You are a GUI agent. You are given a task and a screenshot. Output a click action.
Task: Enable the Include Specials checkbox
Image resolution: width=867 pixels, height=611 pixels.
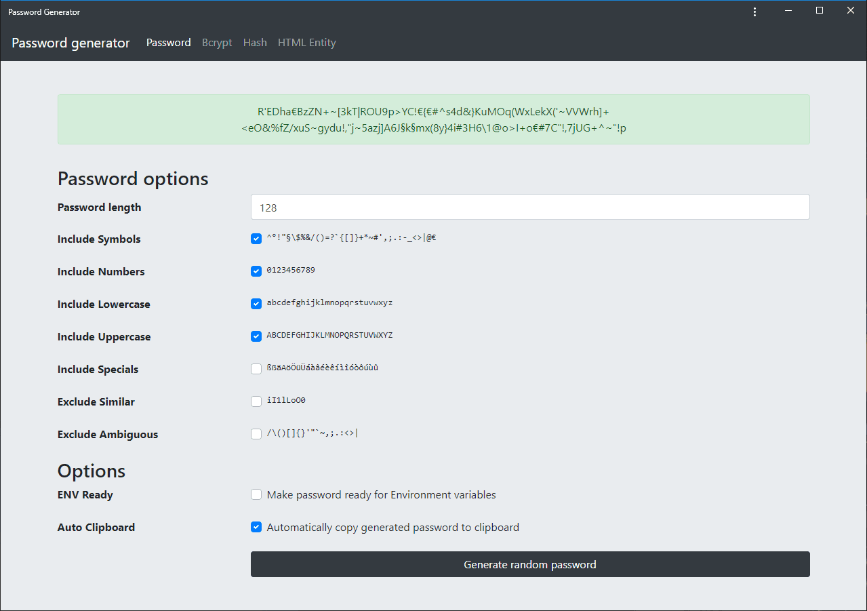pos(256,369)
